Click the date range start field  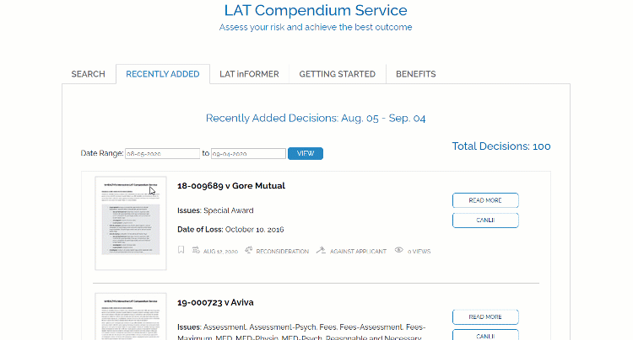pos(162,154)
